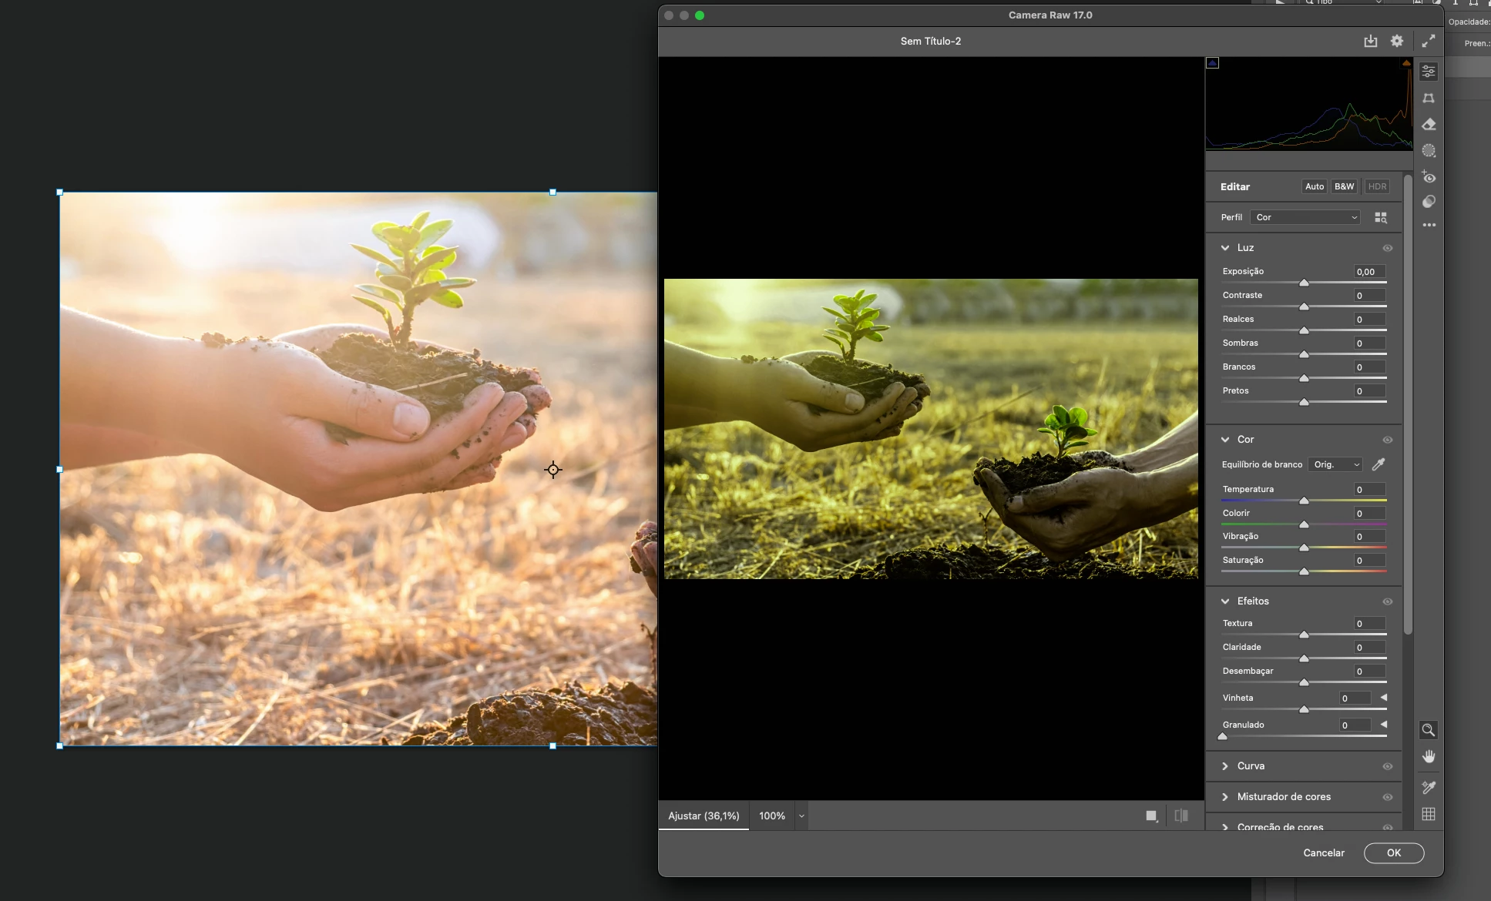Viewport: 1491px width, 901px height.
Task: Expand the Misturador de cores section
Action: click(x=1283, y=797)
